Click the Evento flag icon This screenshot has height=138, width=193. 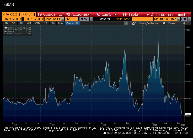click(x=164, y=23)
